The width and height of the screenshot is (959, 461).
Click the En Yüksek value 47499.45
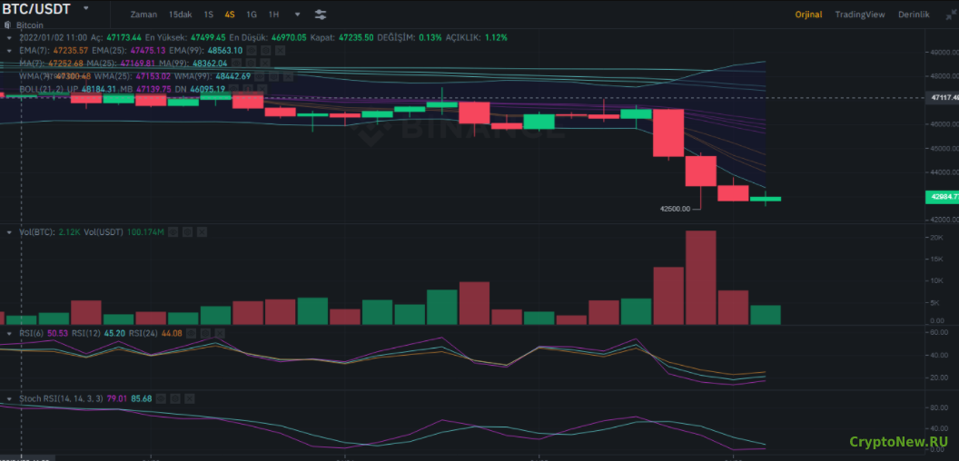pyautogui.click(x=208, y=37)
